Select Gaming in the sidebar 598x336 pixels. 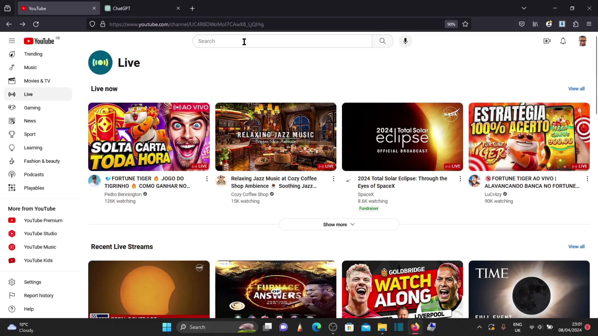click(38, 107)
